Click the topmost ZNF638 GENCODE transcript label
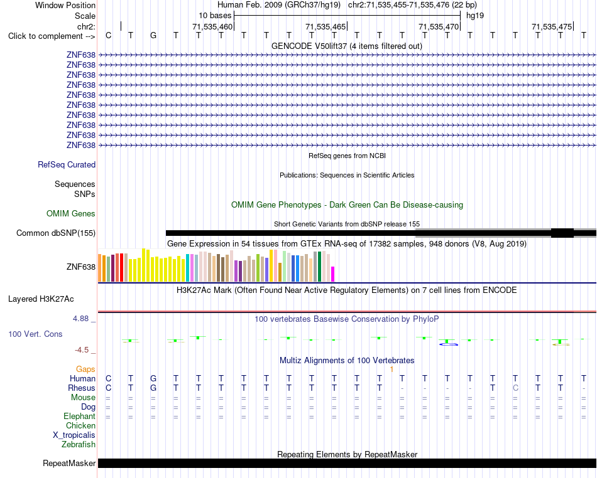Screen dimensions: 597x478 click(x=80, y=55)
